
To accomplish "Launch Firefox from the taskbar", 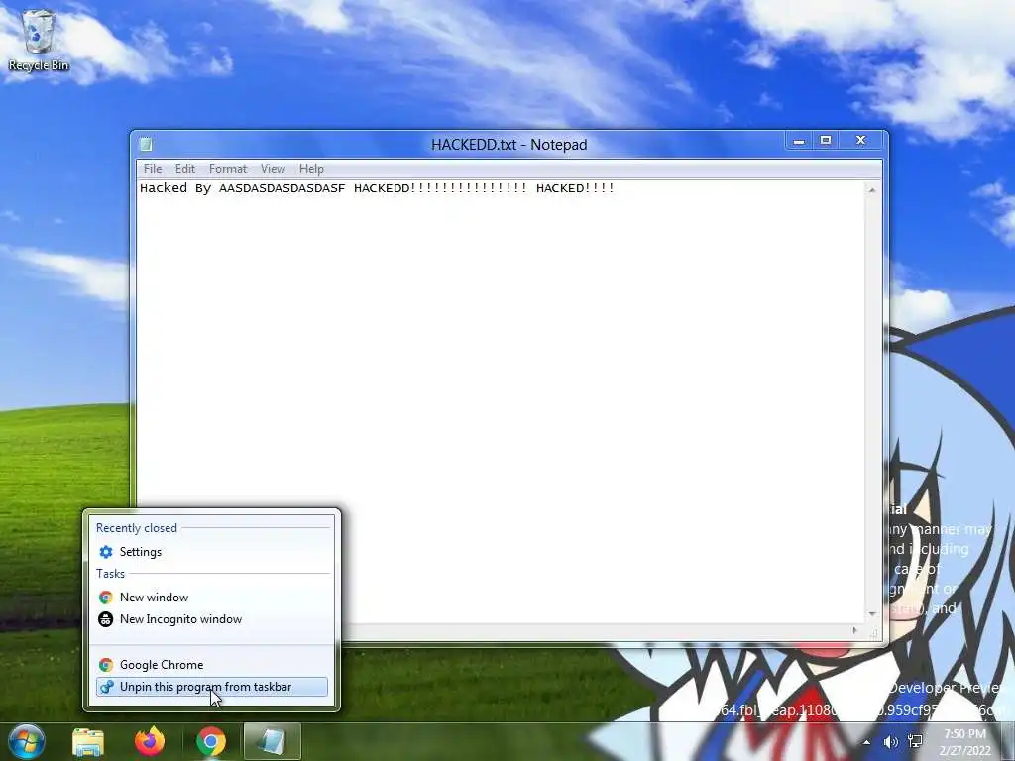I will [150, 741].
